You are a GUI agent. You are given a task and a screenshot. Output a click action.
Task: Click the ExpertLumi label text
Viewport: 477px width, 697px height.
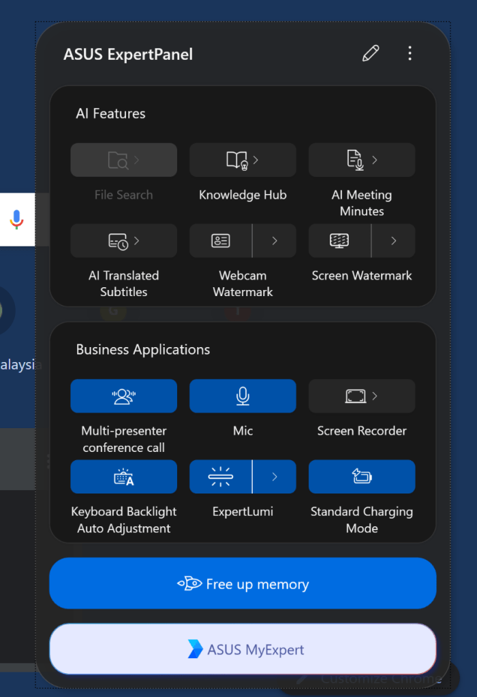coord(243,512)
